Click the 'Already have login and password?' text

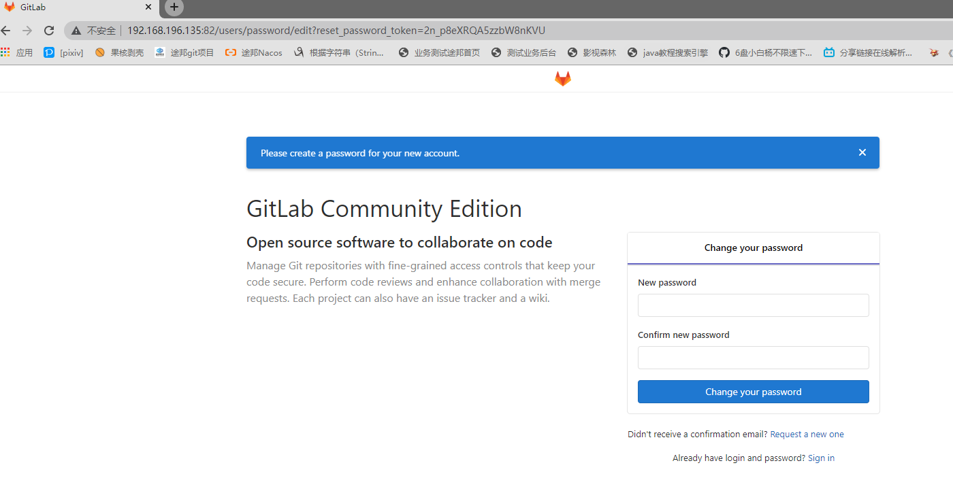tap(739, 458)
